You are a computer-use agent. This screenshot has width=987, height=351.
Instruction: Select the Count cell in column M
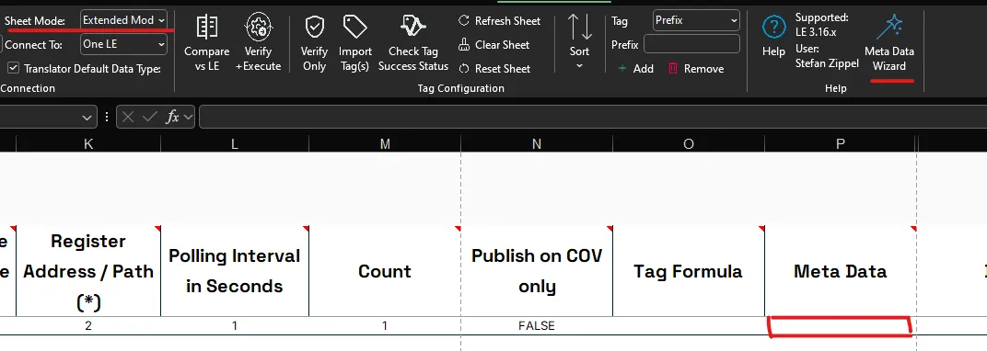(x=385, y=326)
